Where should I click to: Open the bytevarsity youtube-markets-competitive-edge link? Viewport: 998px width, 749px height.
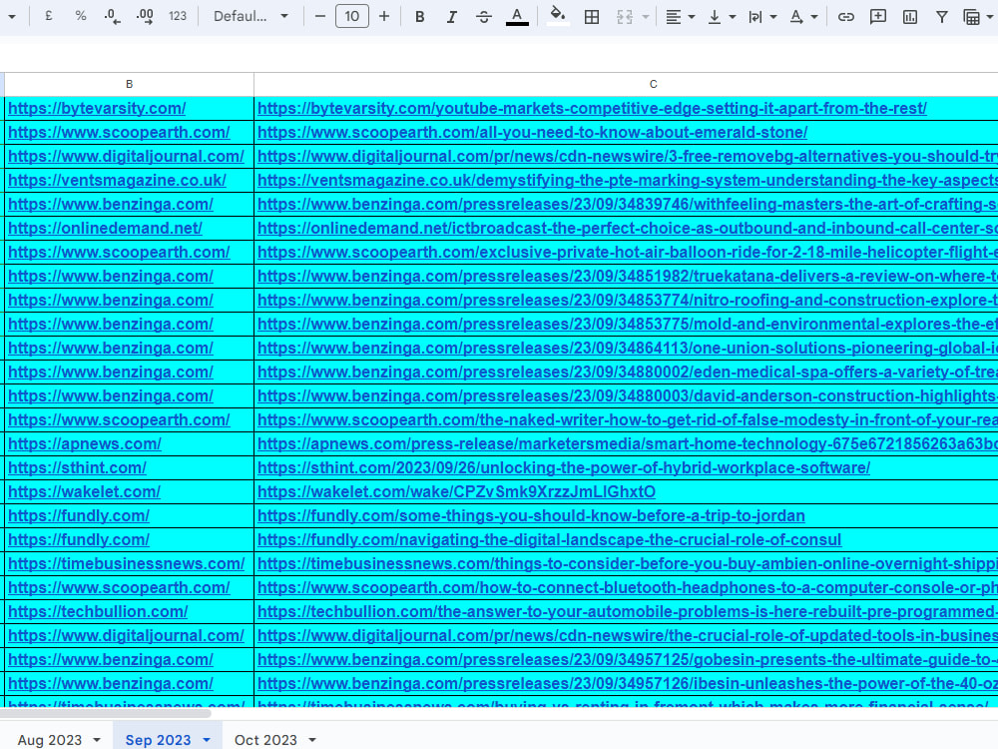592,108
